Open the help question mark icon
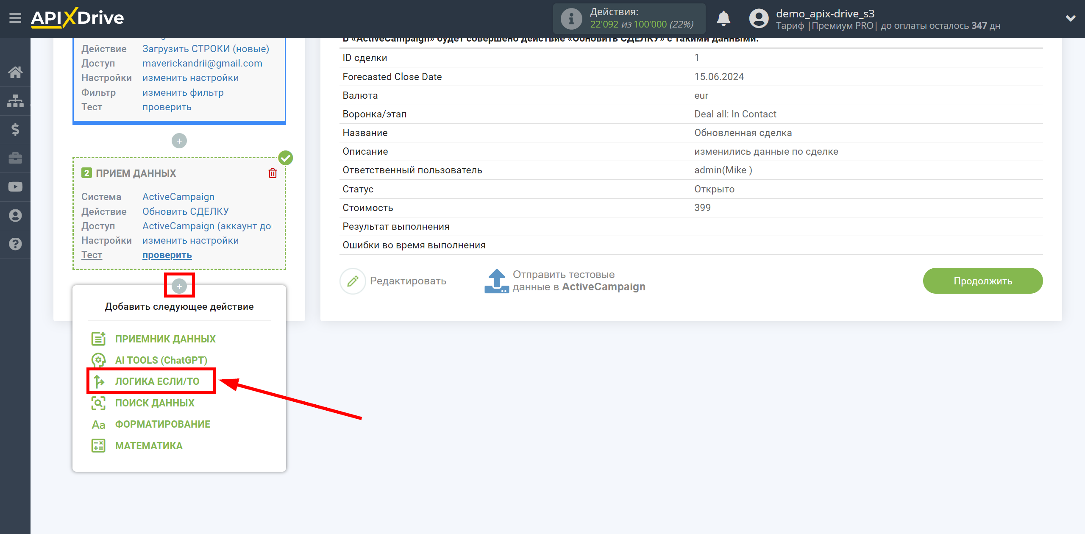1085x534 pixels. [15, 244]
